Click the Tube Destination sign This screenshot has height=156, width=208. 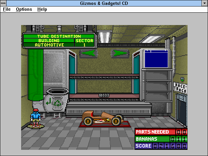(x=59, y=40)
